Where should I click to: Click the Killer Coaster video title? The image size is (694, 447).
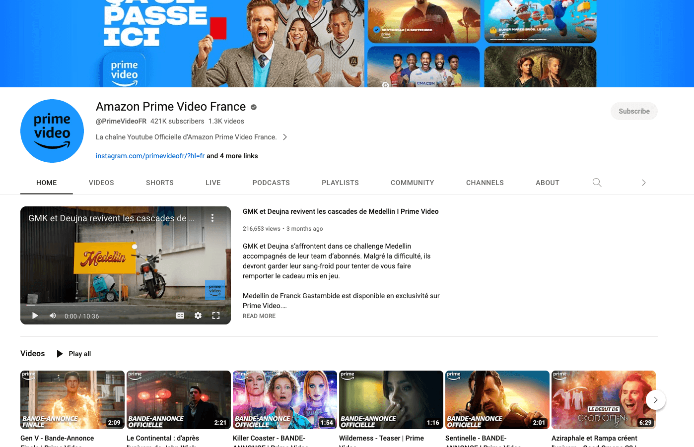click(271, 441)
